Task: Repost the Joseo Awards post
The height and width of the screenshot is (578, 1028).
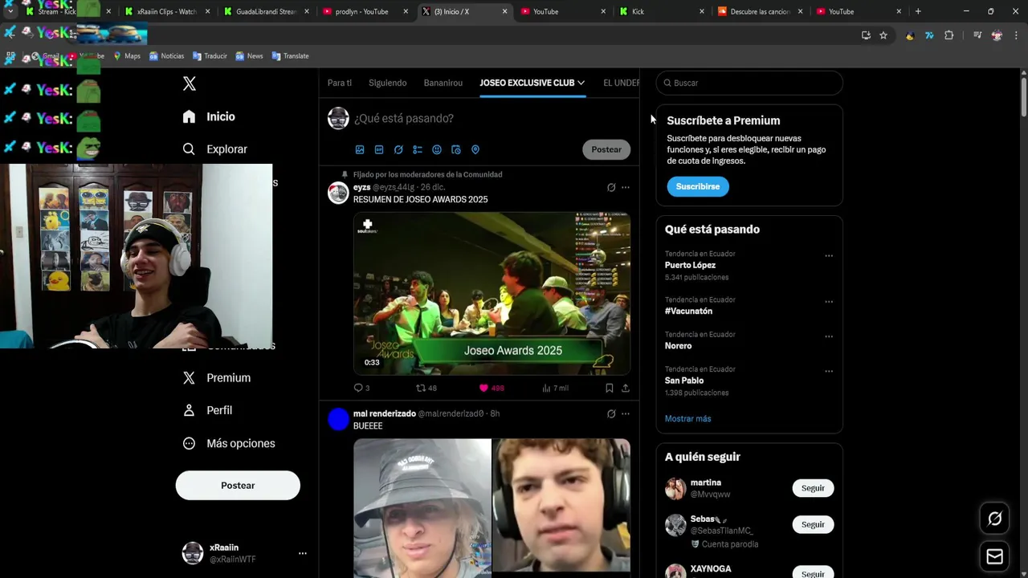Action: 426,388
